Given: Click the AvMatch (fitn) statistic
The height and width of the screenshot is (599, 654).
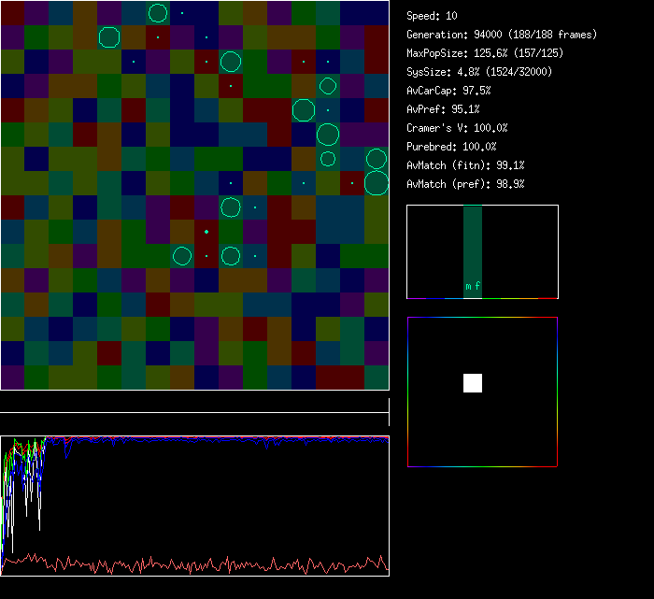Looking at the screenshot, I should [466, 165].
